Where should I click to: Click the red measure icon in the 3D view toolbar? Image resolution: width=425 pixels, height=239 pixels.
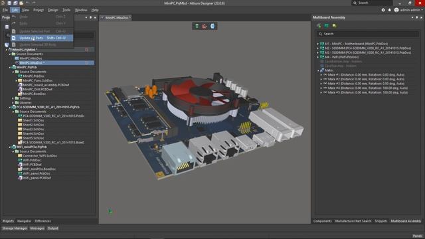click(x=205, y=26)
